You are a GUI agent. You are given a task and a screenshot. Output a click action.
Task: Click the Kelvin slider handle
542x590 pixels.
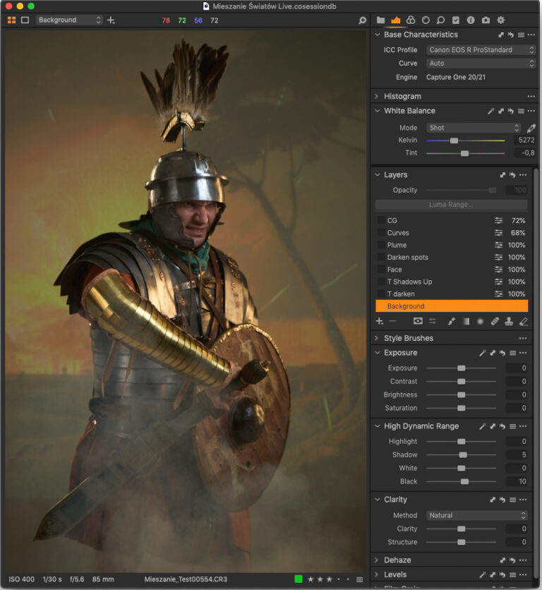coord(454,140)
